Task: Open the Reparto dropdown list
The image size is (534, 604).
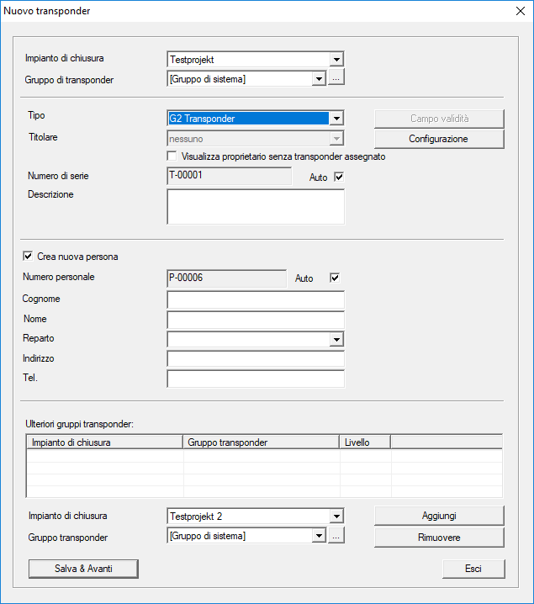Action: point(336,339)
